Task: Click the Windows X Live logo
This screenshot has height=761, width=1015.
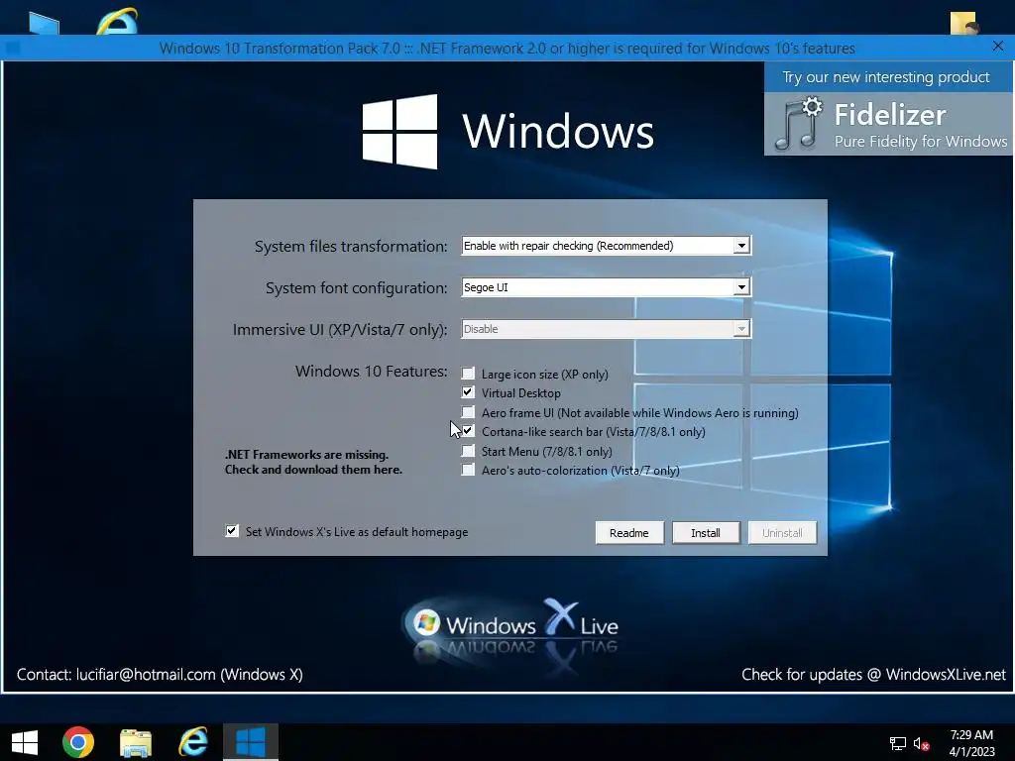Action: click(x=510, y=625)
